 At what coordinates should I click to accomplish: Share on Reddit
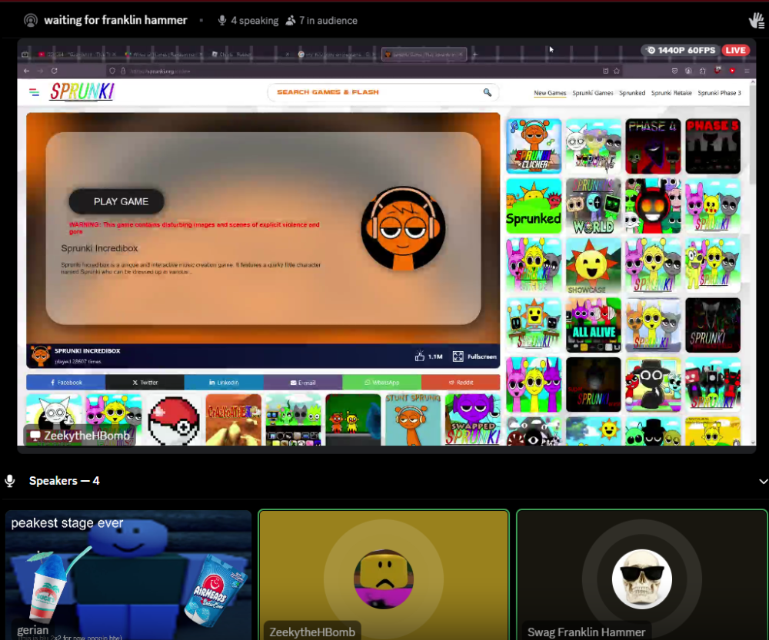pos(461,383)
